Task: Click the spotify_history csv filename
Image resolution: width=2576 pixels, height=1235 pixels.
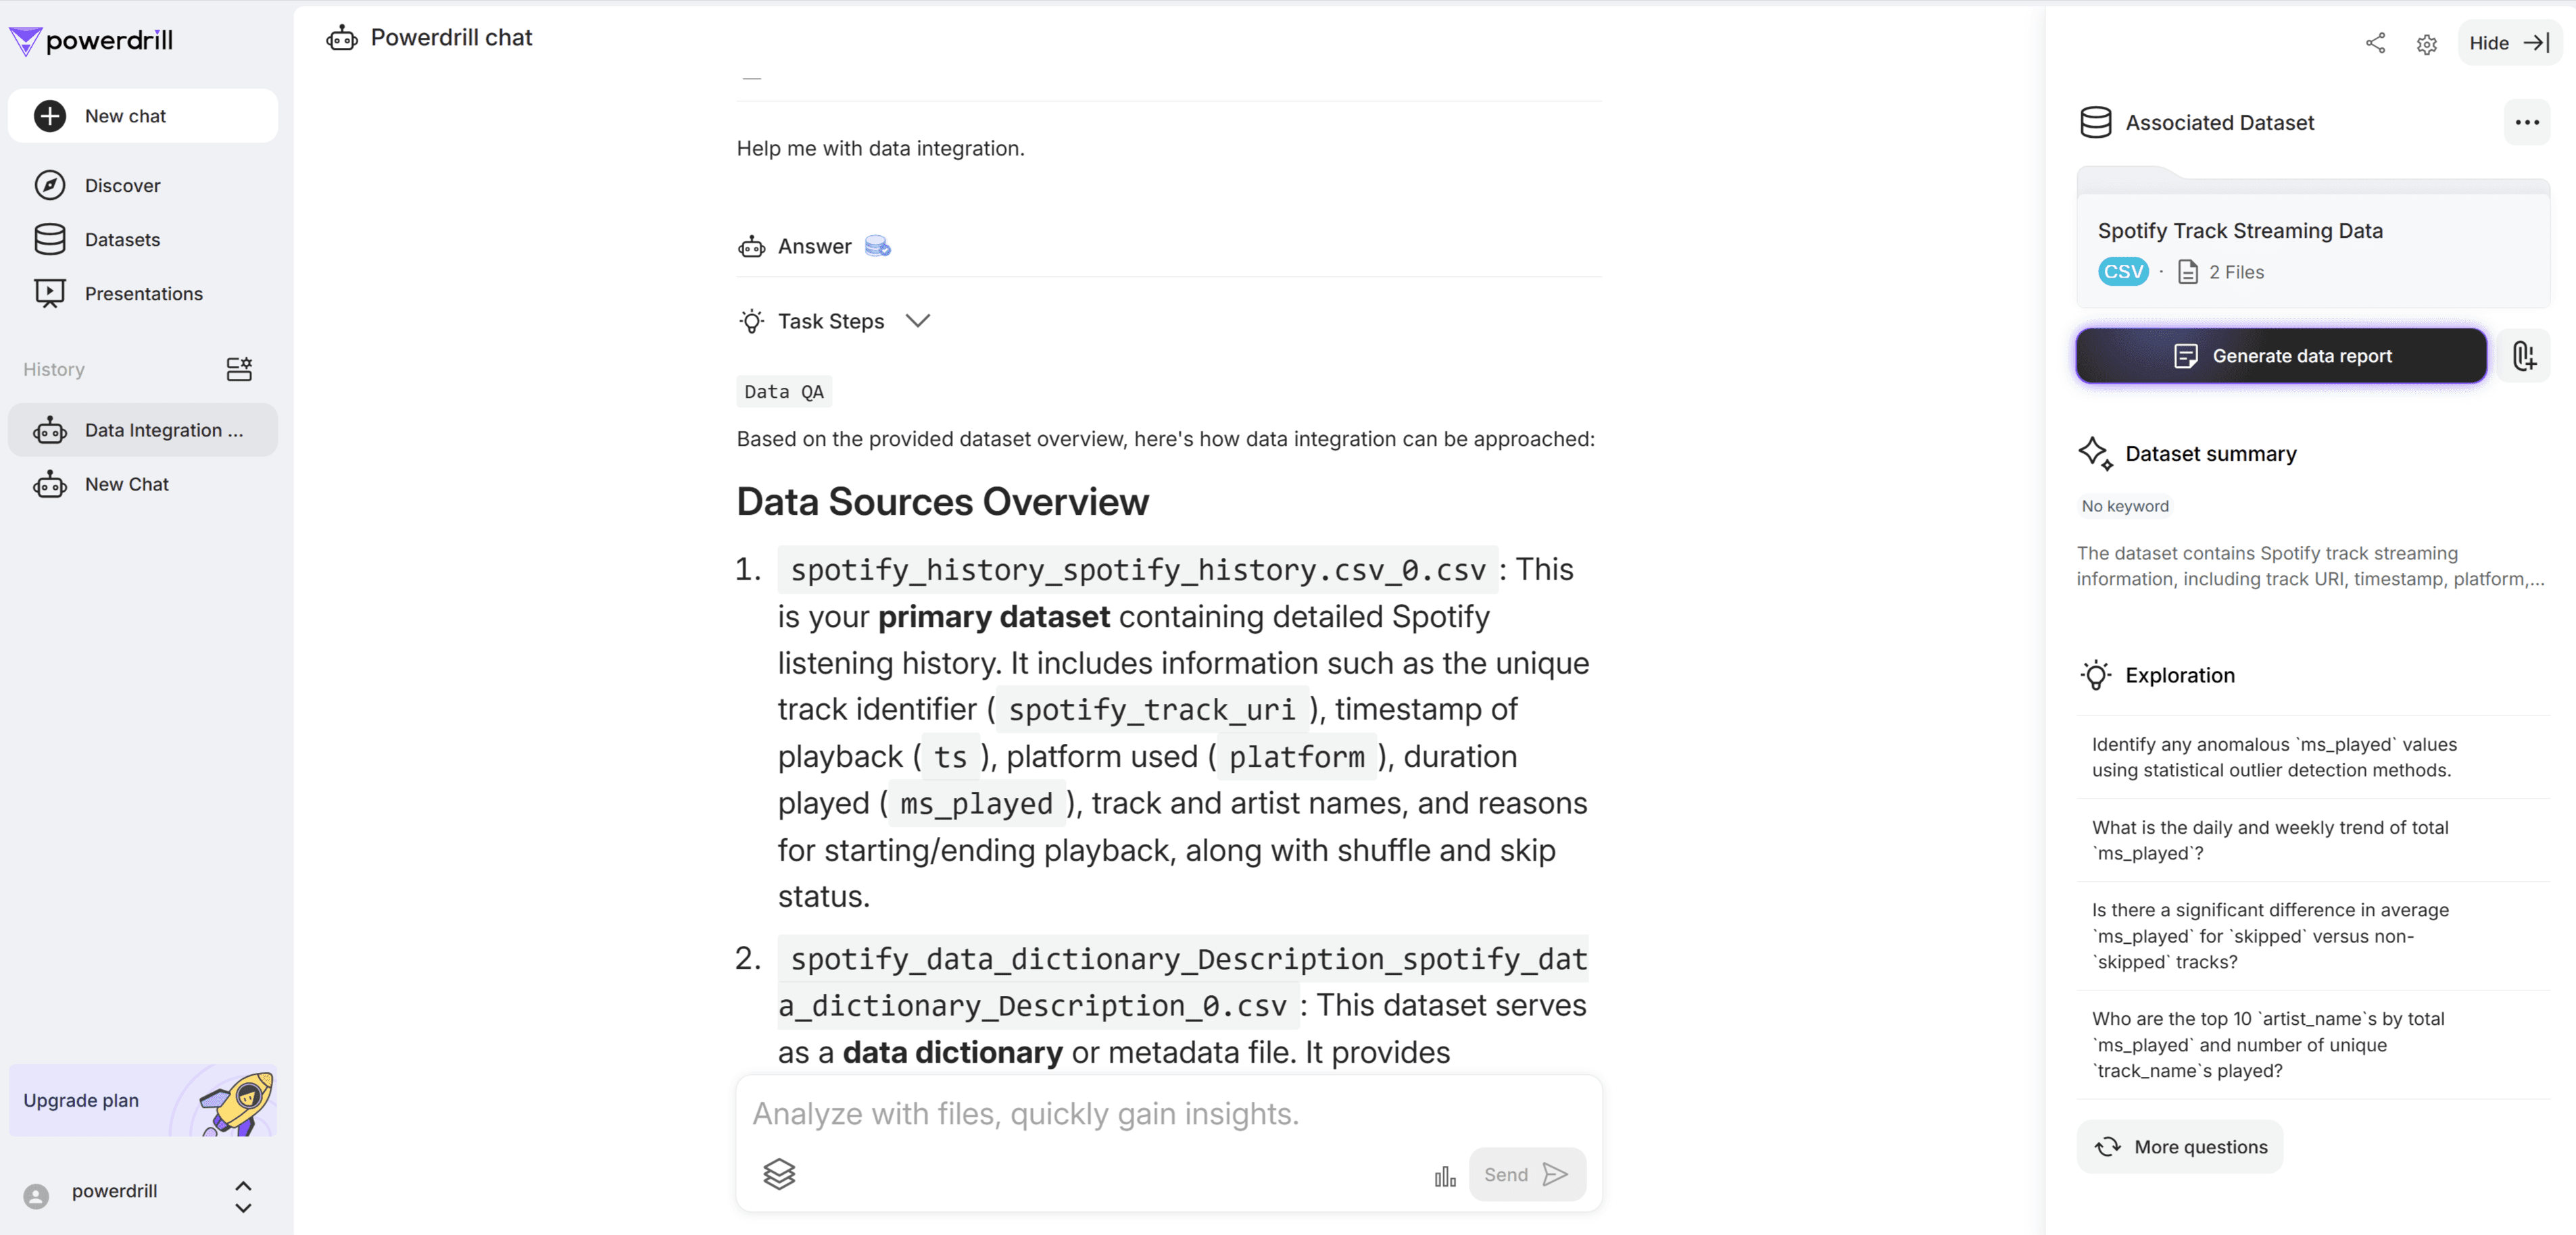Action: (x=1138, y=570)
